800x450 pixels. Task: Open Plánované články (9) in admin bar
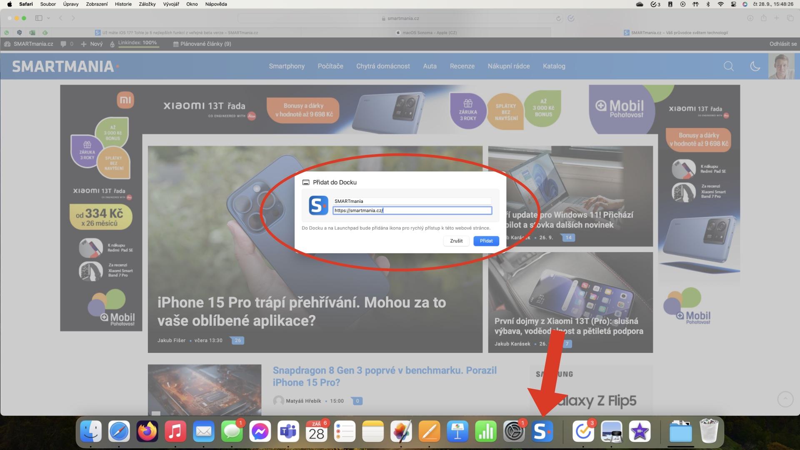[x=202, y=44]
